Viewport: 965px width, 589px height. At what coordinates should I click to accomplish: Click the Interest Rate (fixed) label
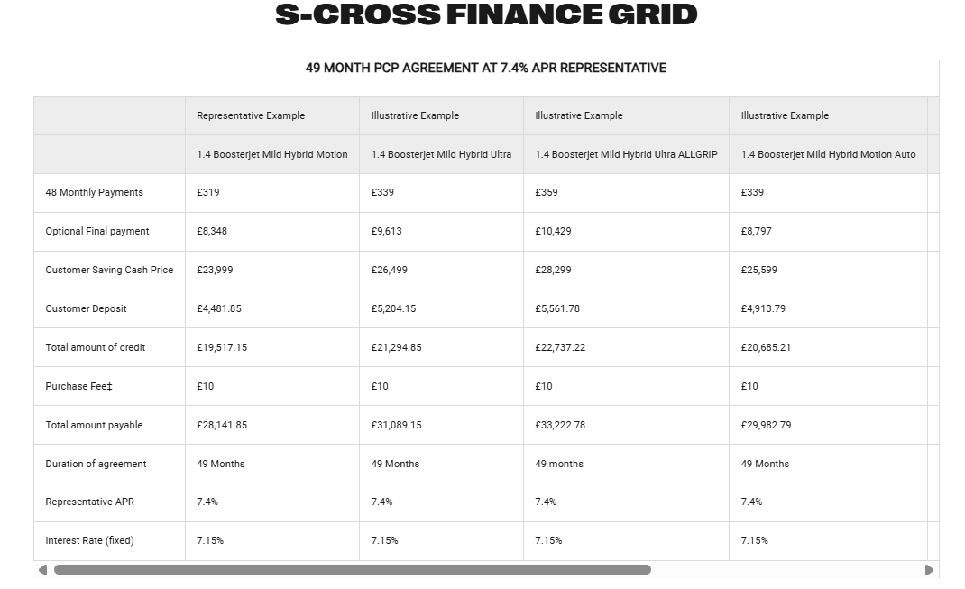tap(89, 540)
